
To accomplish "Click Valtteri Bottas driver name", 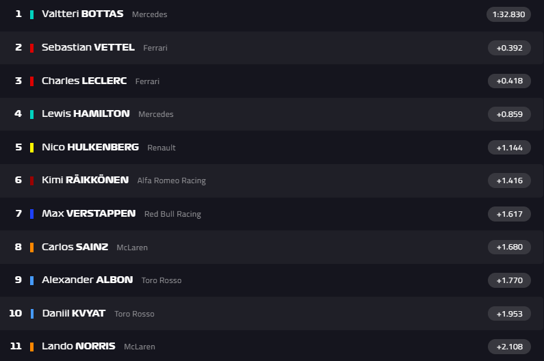I will pos(82,14).
